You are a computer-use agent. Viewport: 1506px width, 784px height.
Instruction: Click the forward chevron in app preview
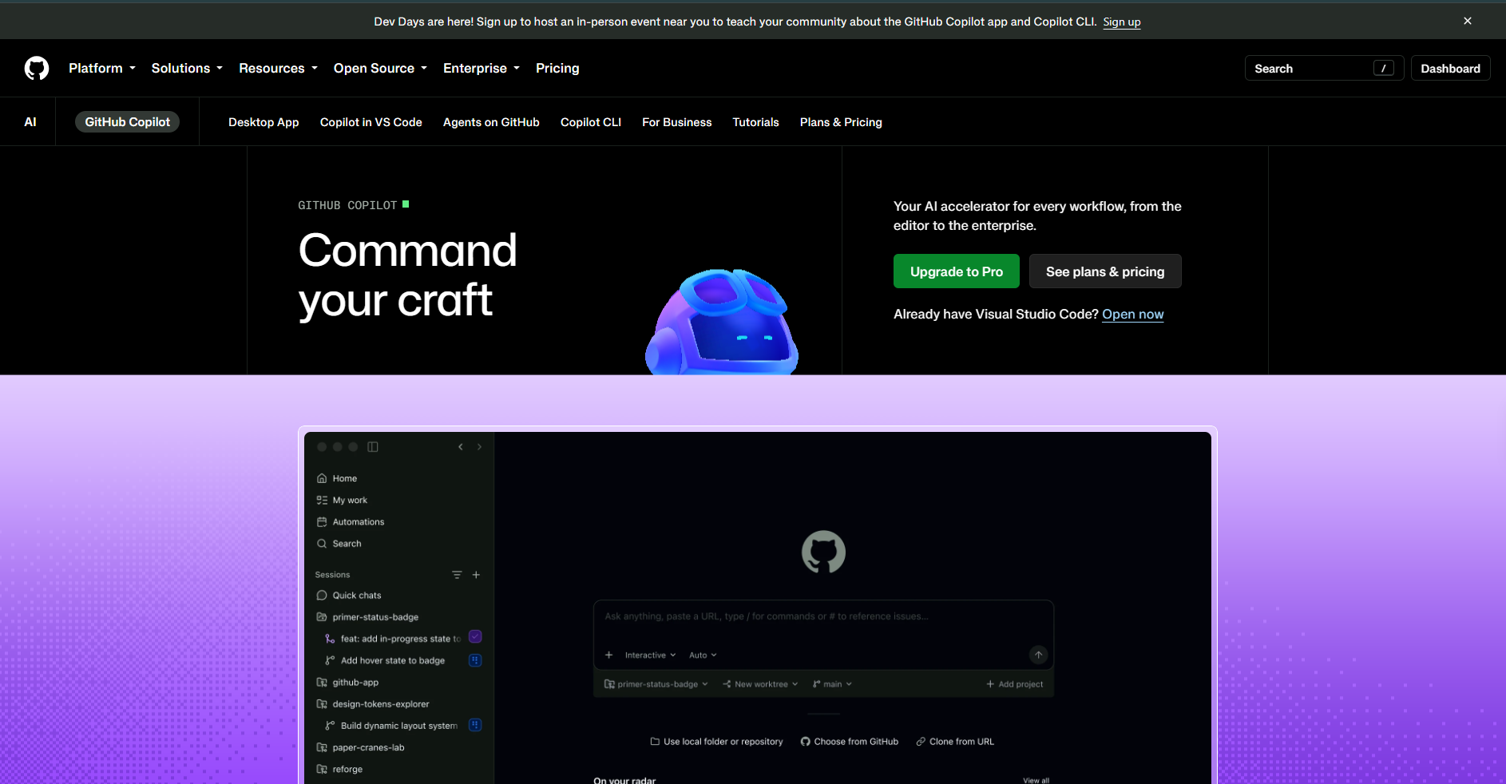pyautogui.click(x=479, y=447)
